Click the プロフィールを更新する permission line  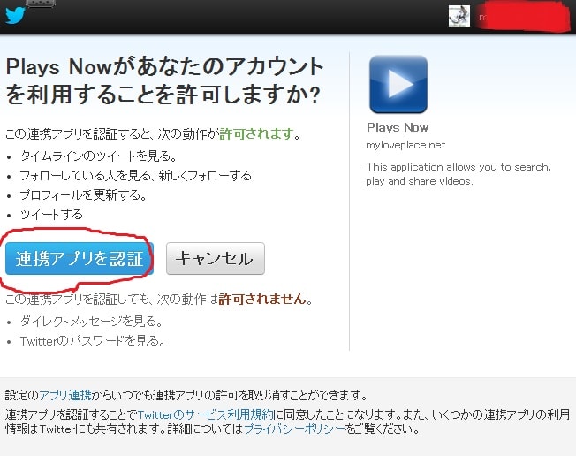(x=83, y=194)
